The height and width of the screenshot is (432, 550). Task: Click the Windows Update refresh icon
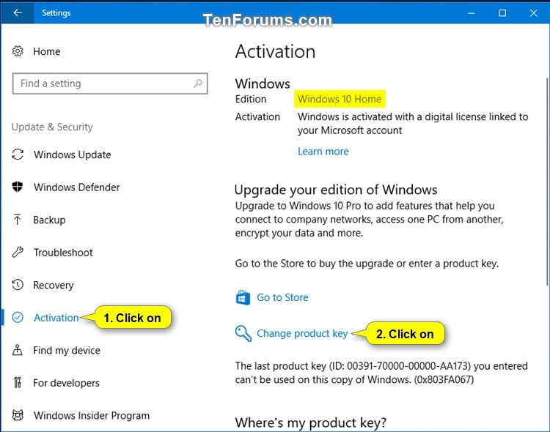click(x=18, y=154)
